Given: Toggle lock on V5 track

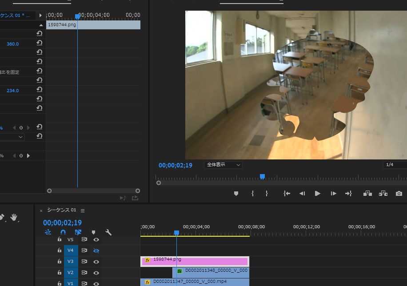Looking at the screenshot, I should tap(60, 239).
